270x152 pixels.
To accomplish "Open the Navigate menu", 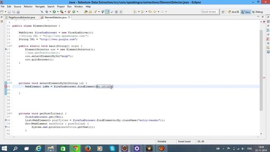I will click(40, 7).
